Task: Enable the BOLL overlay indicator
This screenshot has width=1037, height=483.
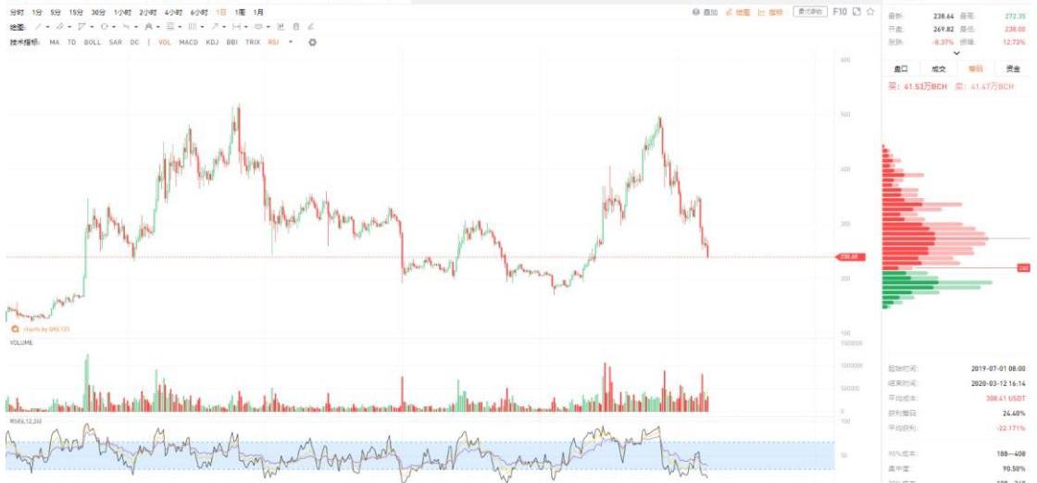Action: [x=93, y=43]
